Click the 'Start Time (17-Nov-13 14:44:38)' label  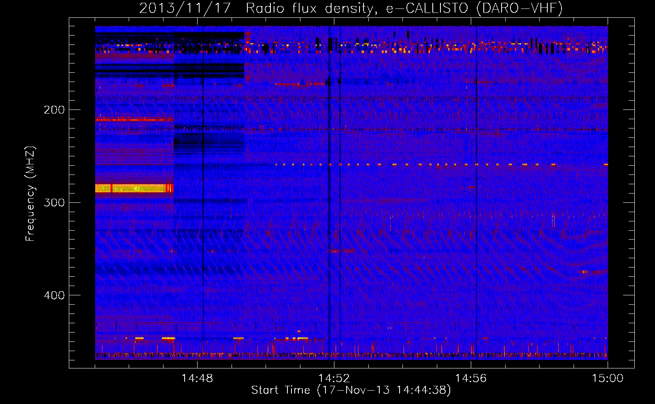(x=351, y=390)
